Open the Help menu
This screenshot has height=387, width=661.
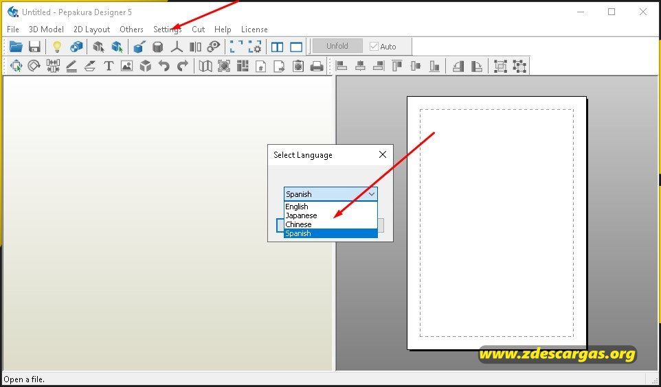coord(223,30)
